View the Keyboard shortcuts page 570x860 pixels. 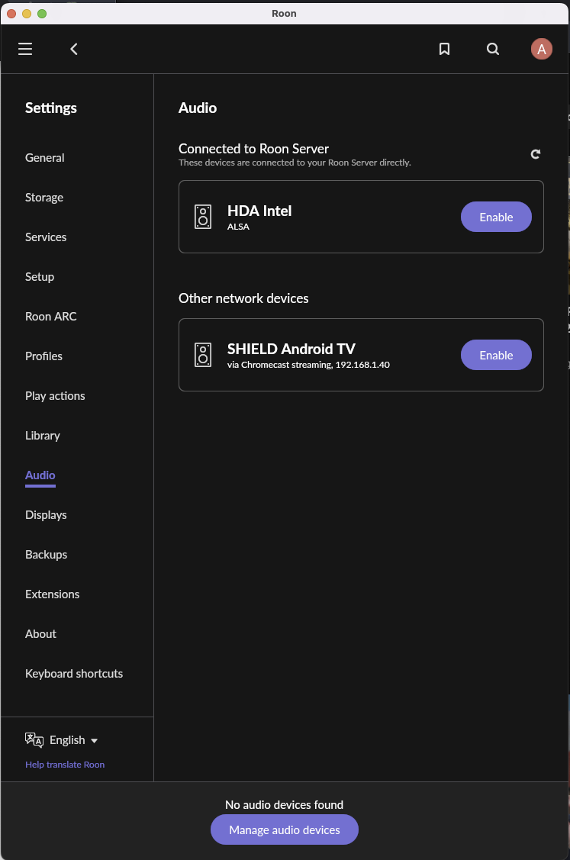point(74,674)
